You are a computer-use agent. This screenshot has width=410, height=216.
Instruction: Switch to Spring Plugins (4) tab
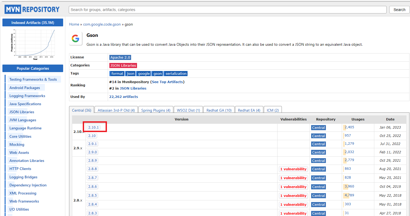coord(156,110)
